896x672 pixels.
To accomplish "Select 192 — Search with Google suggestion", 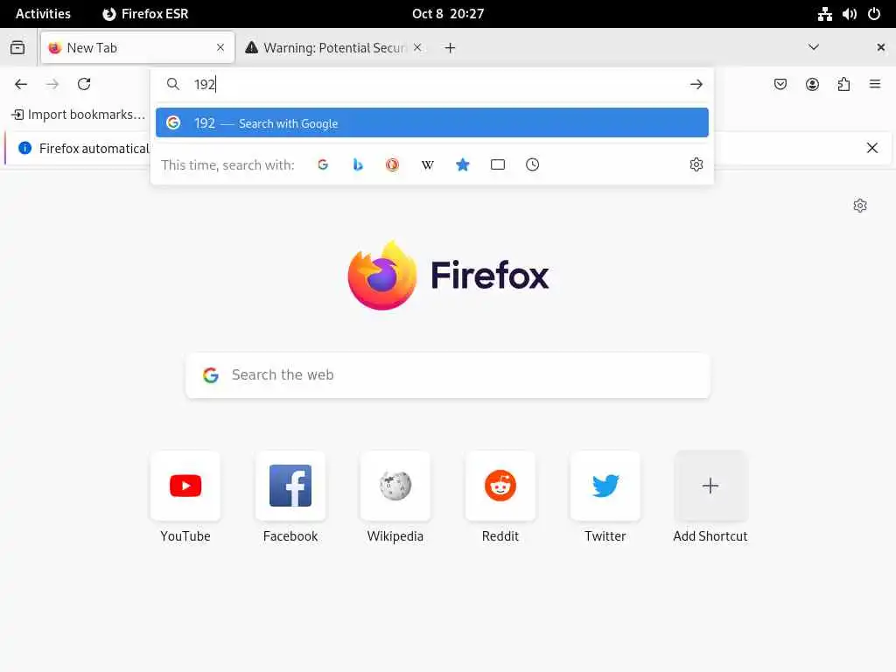I will pos(432,122).
